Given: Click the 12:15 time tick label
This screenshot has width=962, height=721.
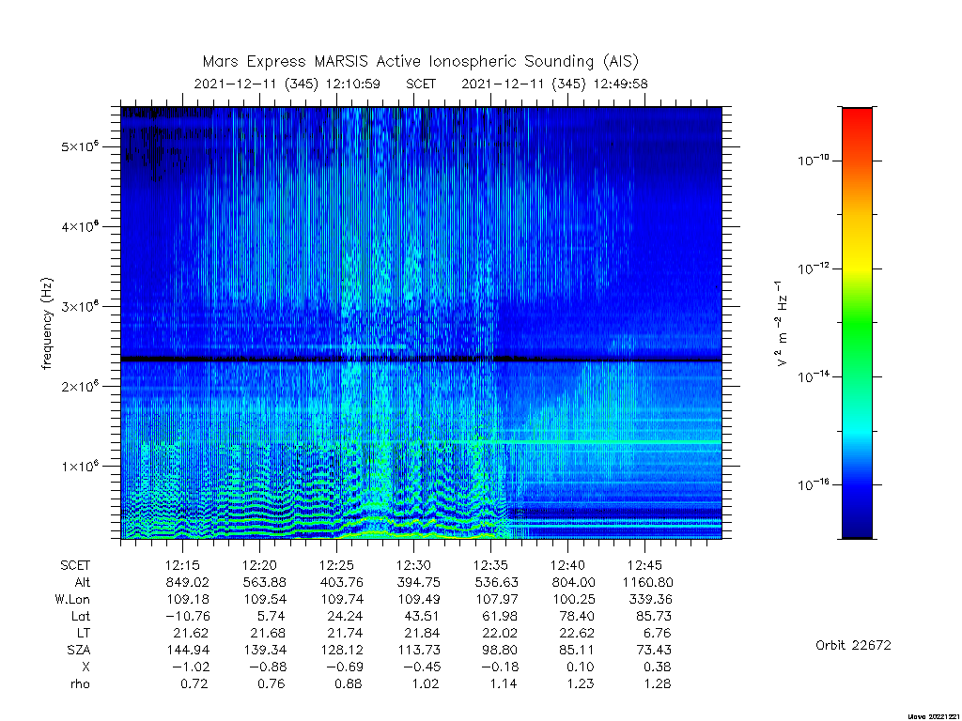Looking at the screenshot, I should [182, 565].
